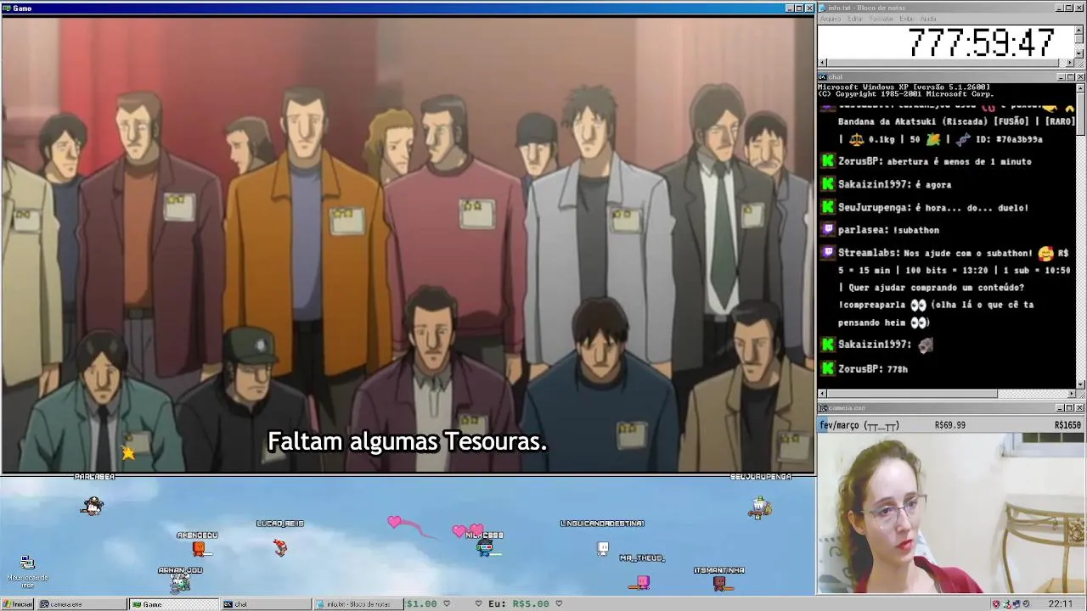Screen dimensions: 1087x611
Task: Open the Iniciar start button
Action: (17, 604)
